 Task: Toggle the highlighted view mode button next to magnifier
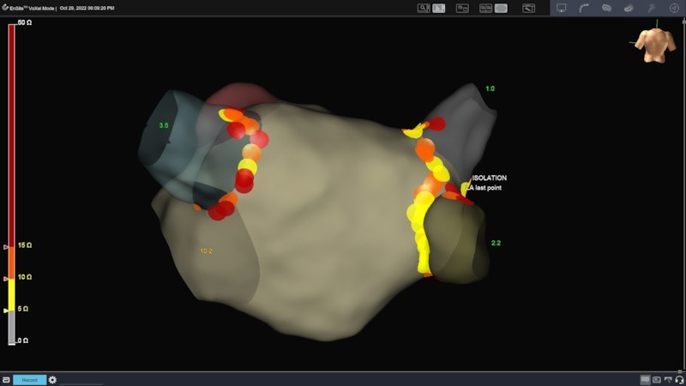(439, 8)
